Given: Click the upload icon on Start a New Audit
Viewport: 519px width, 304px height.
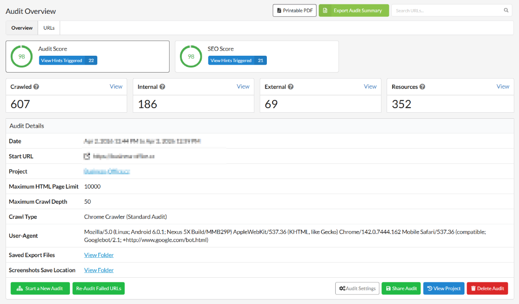Looking at the screenshot, I should [20, 288].
